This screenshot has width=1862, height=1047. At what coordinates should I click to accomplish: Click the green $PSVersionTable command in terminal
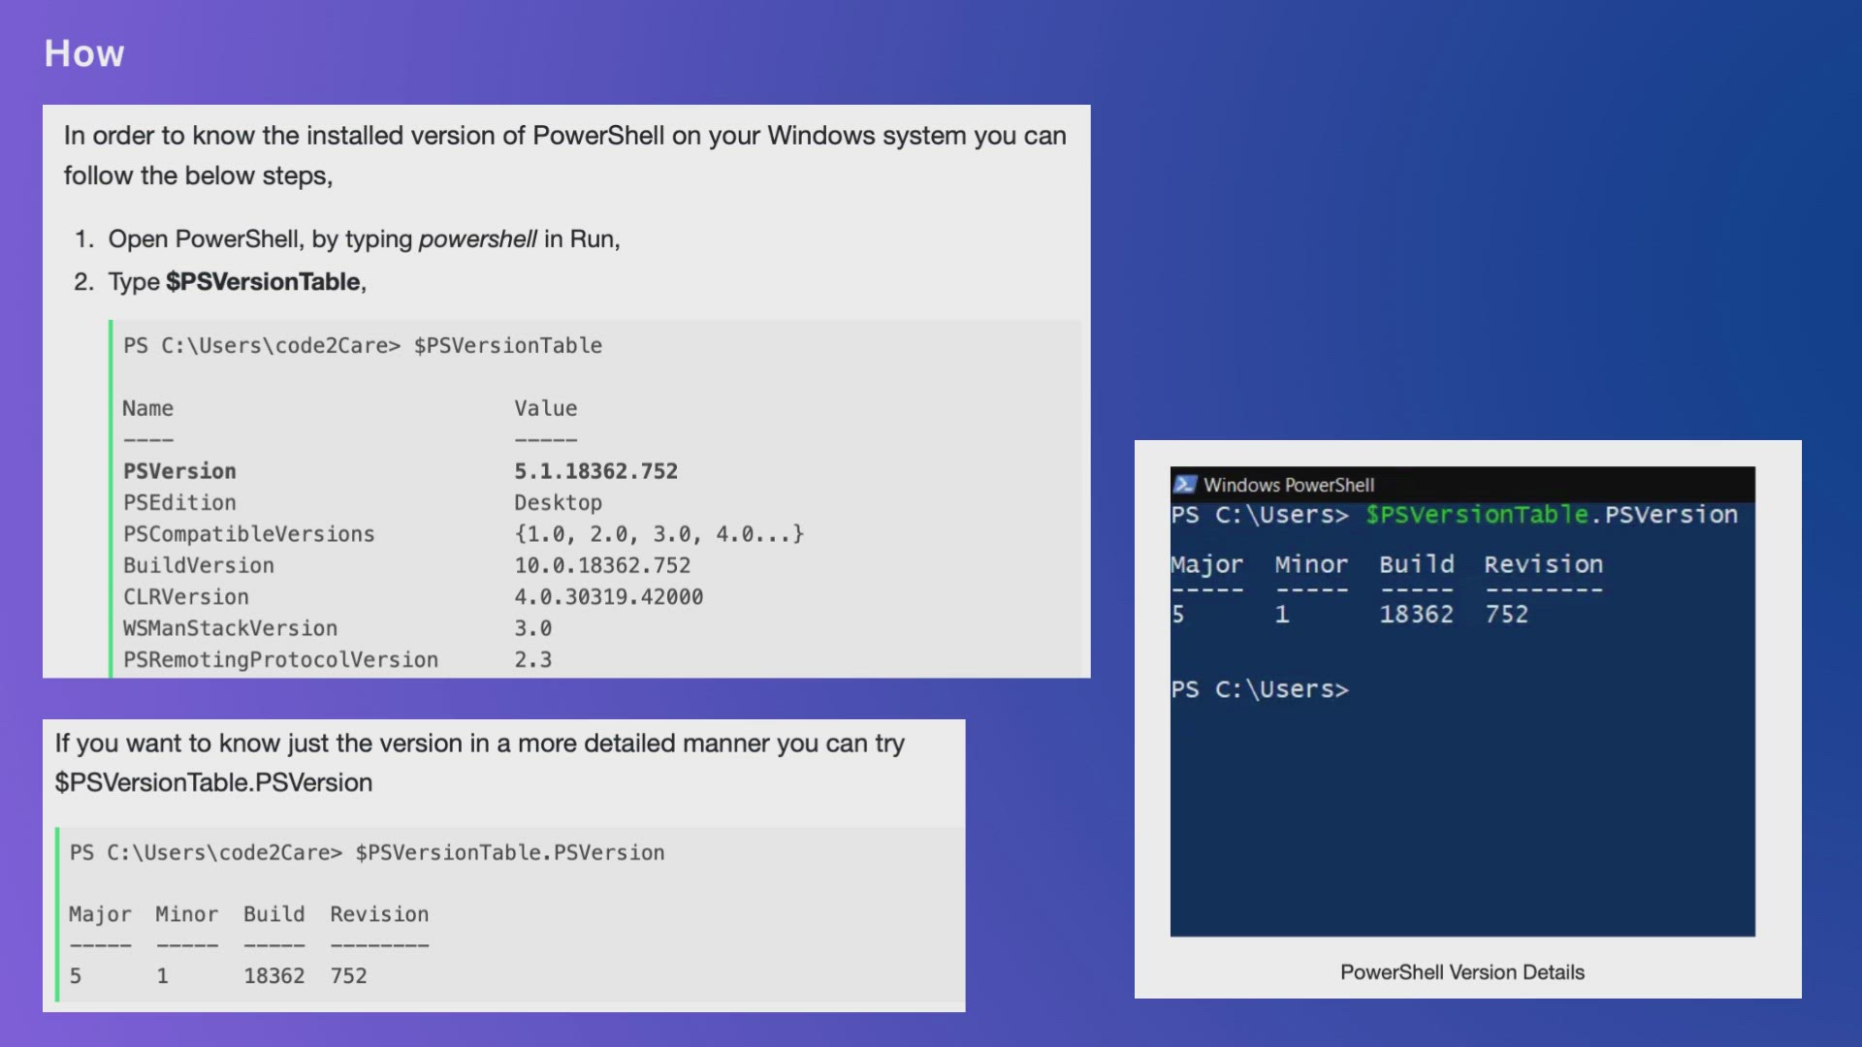pyautogui.click(x=1476, y=515)
